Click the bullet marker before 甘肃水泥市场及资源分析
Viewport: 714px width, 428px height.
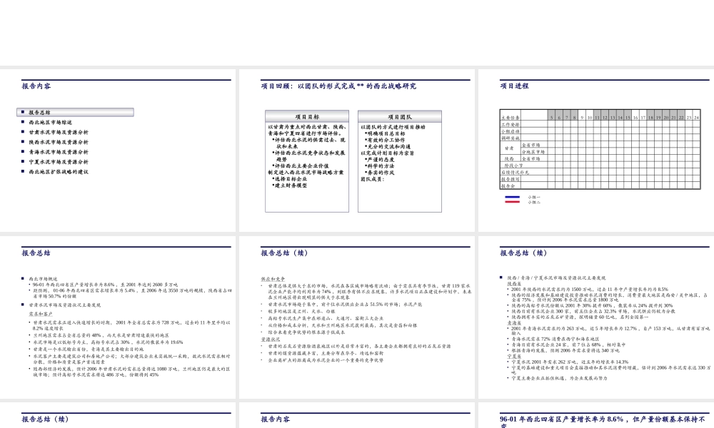[22, 133]
